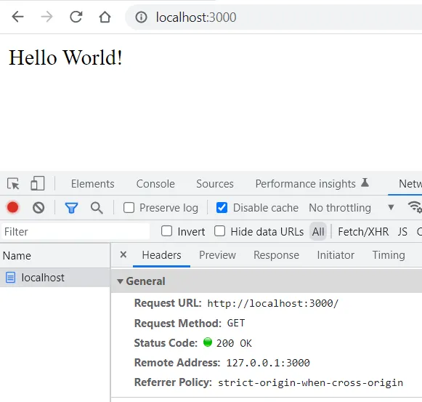Uncheck Disable cache
The height and width of the screenshot is (402, 422).
click(222, 208)
